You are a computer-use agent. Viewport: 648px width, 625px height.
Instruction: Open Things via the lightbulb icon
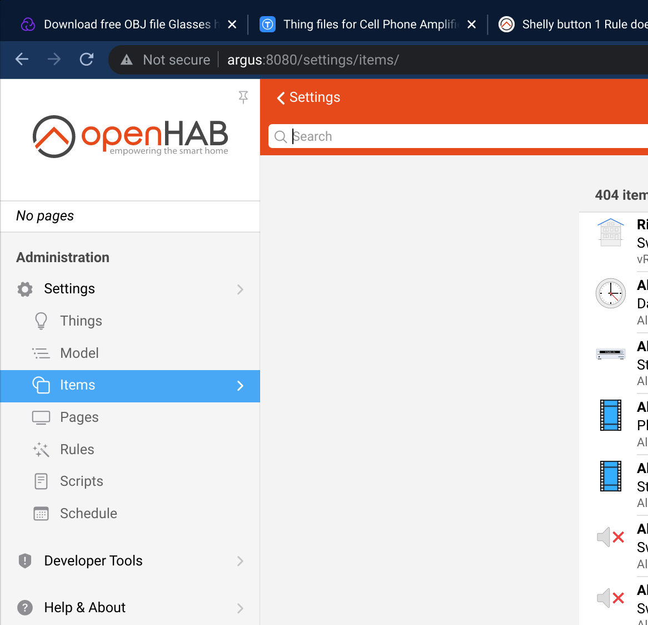point(41,321)
